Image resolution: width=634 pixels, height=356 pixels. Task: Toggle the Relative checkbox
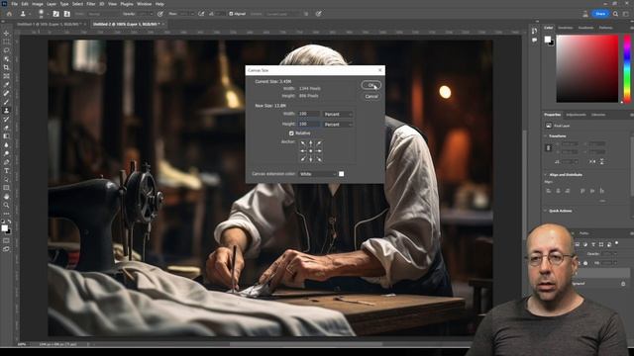(x=291, y=133)
